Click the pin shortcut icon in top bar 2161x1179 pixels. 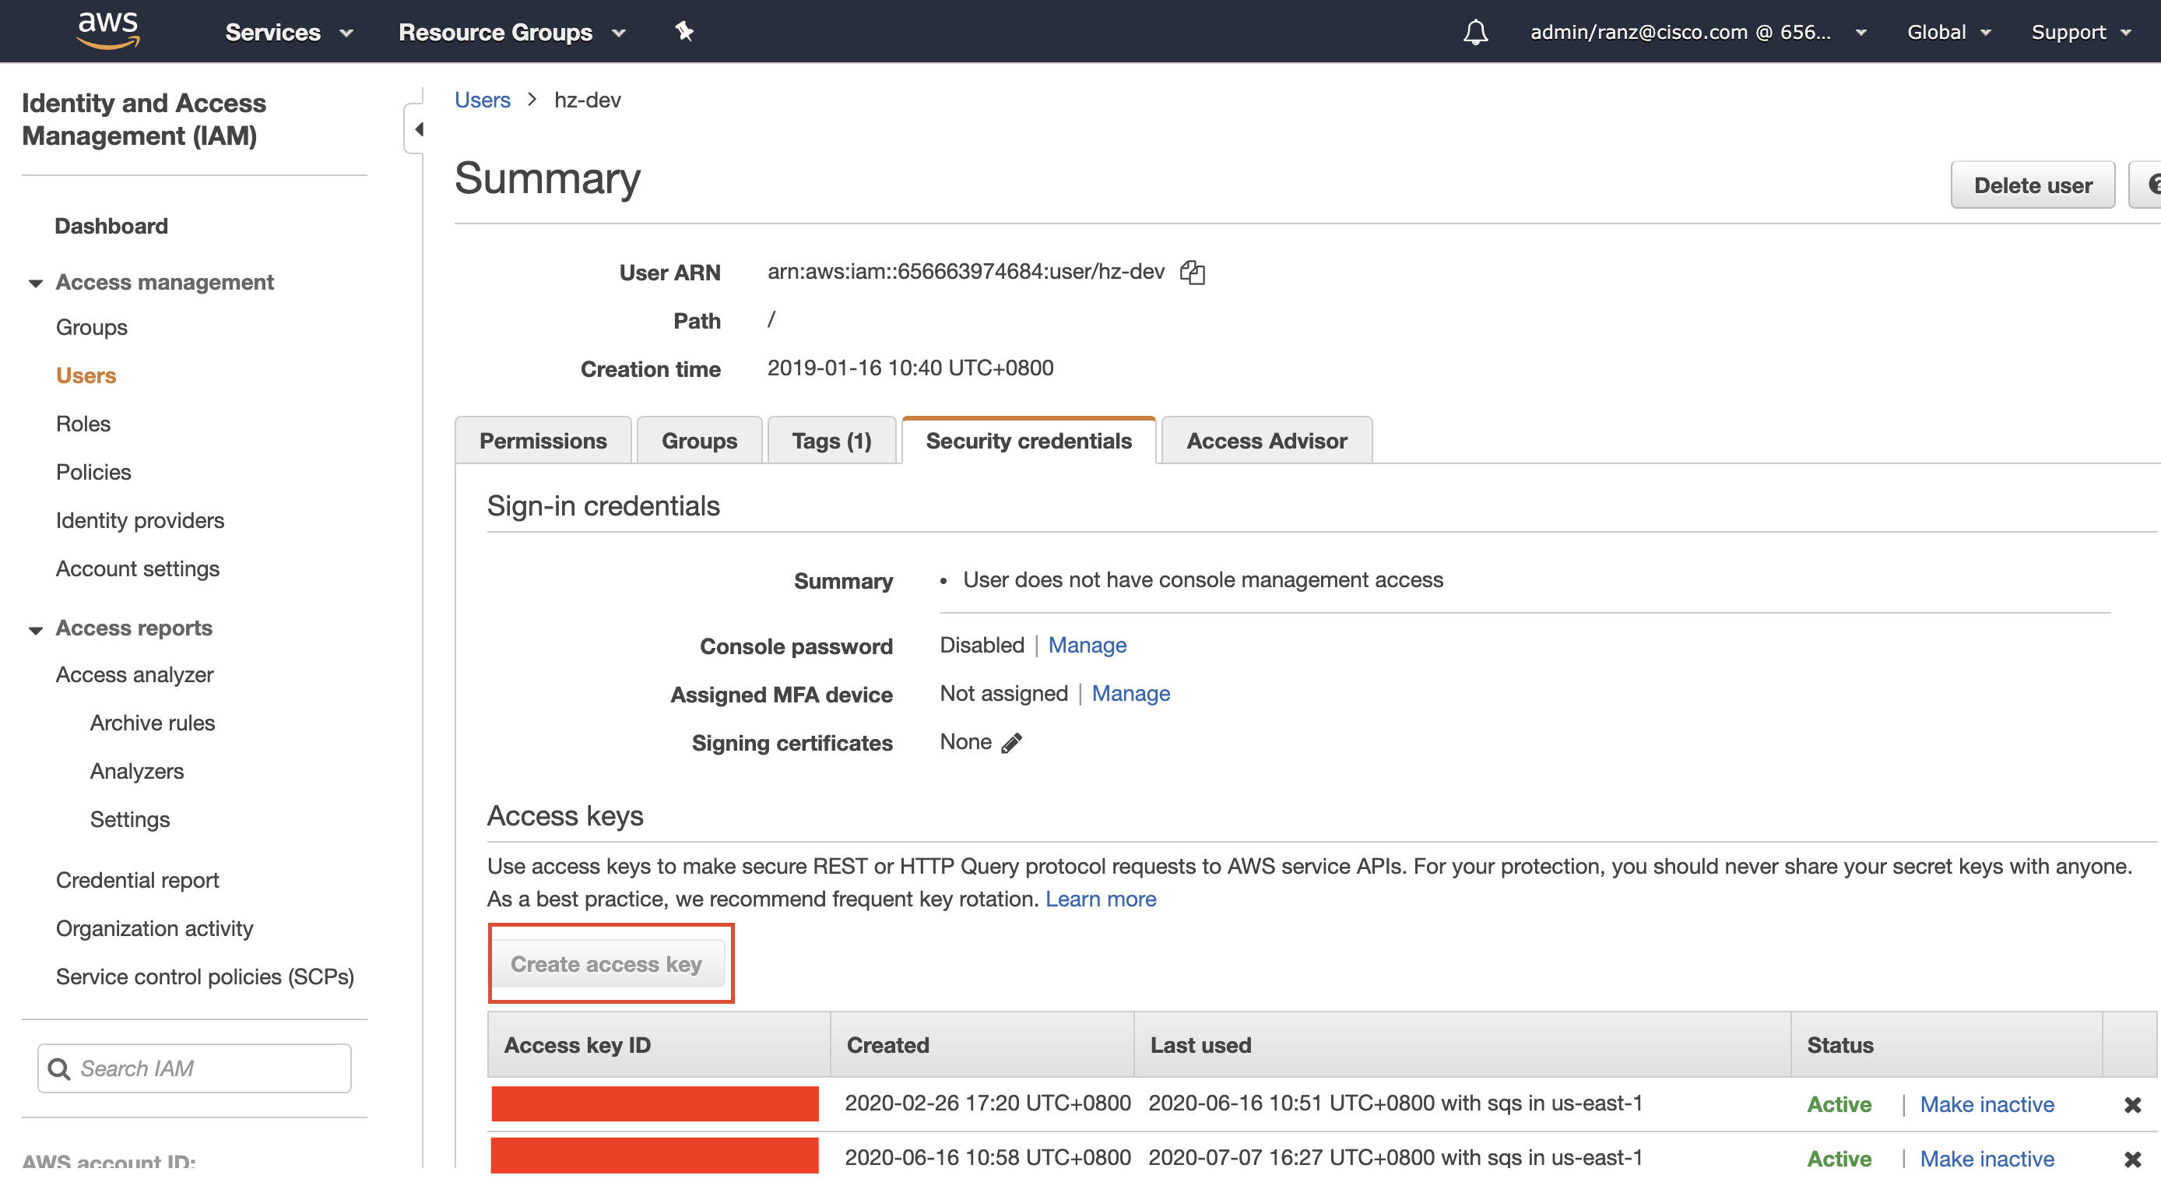point(684,32)
